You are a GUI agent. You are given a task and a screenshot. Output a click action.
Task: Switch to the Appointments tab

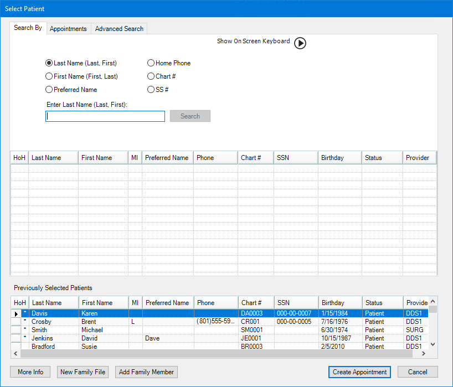coord(68,28)
